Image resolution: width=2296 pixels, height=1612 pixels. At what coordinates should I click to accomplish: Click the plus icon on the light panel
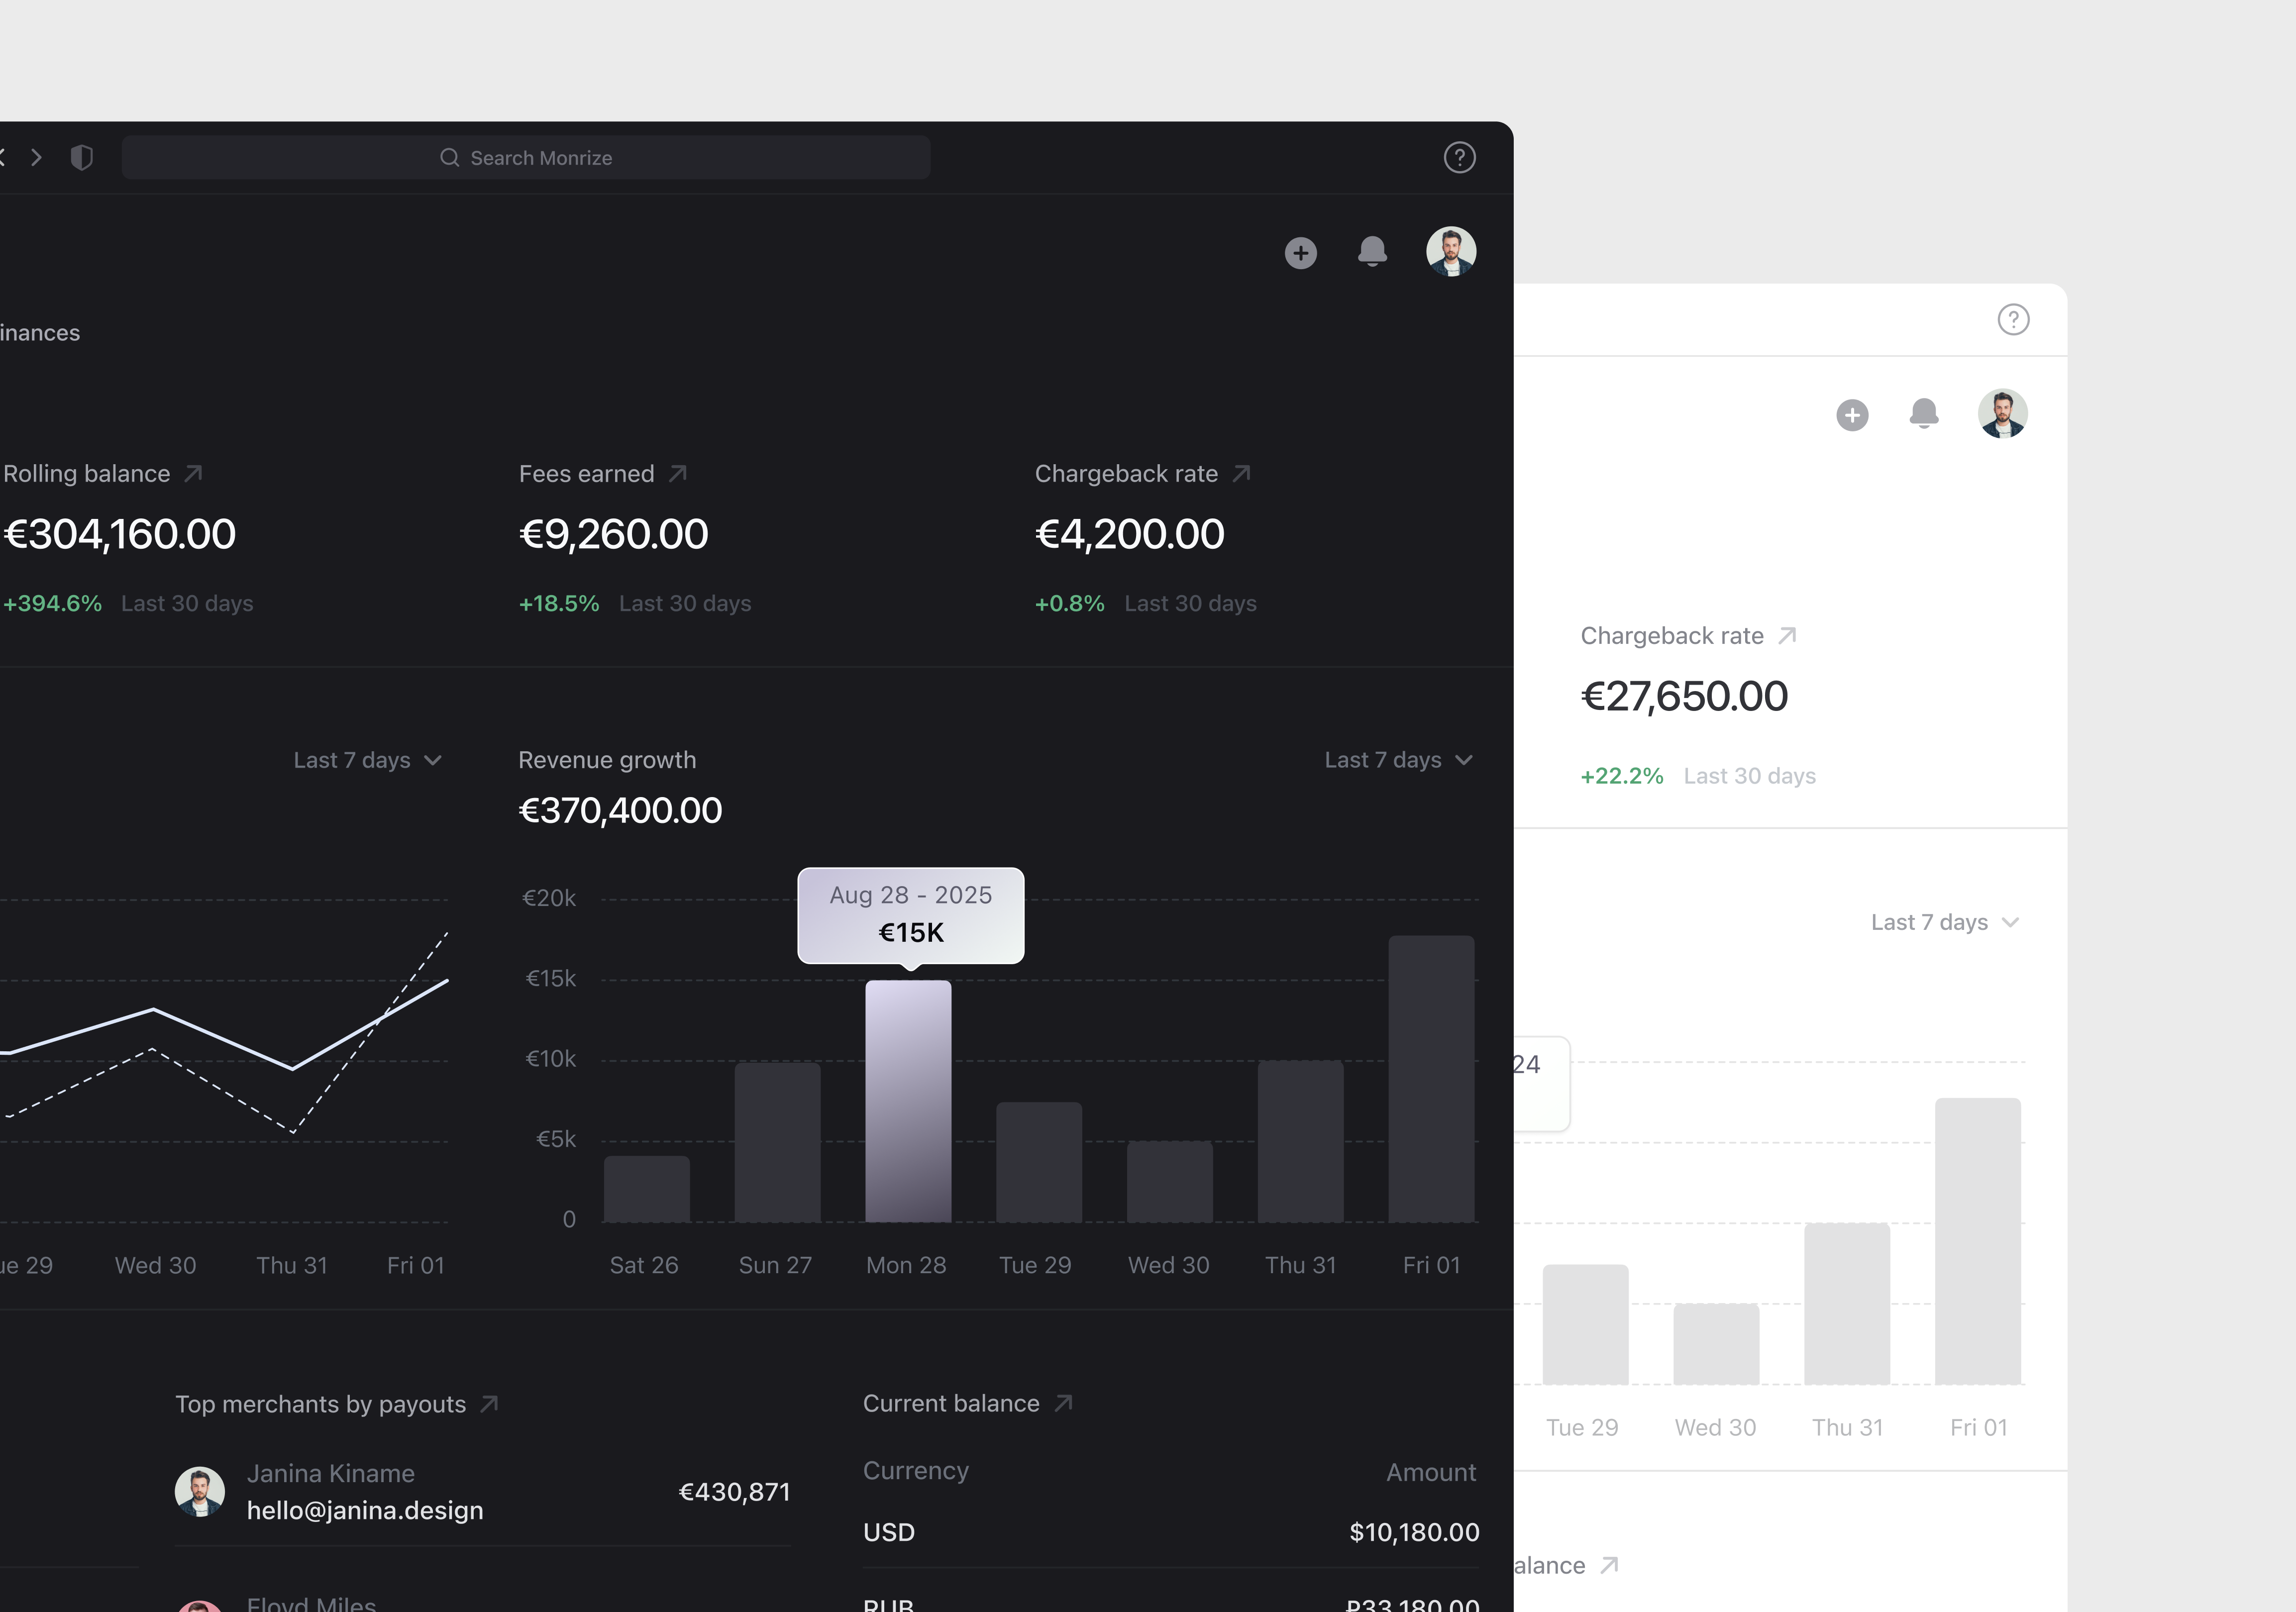(x=1852, y=414)
